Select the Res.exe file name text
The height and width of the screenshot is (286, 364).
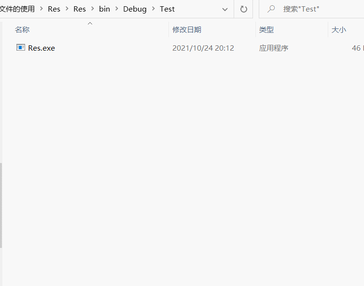42,48
